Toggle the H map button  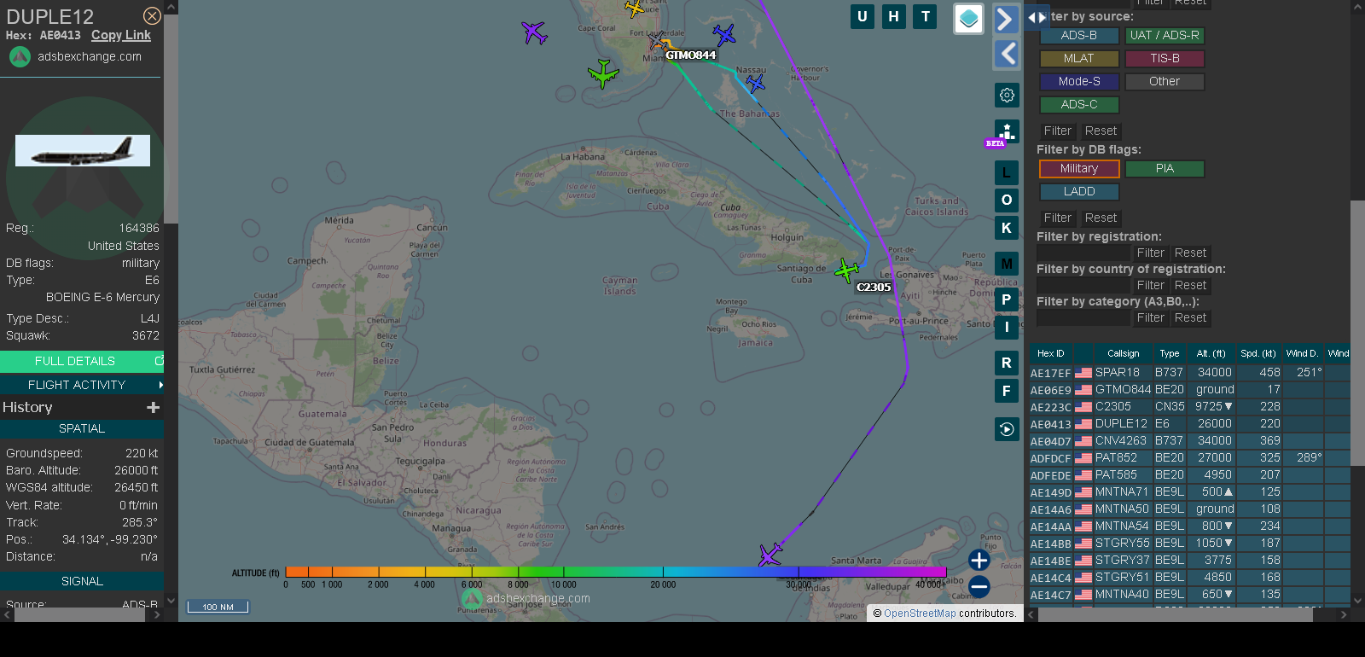point(894,16)
